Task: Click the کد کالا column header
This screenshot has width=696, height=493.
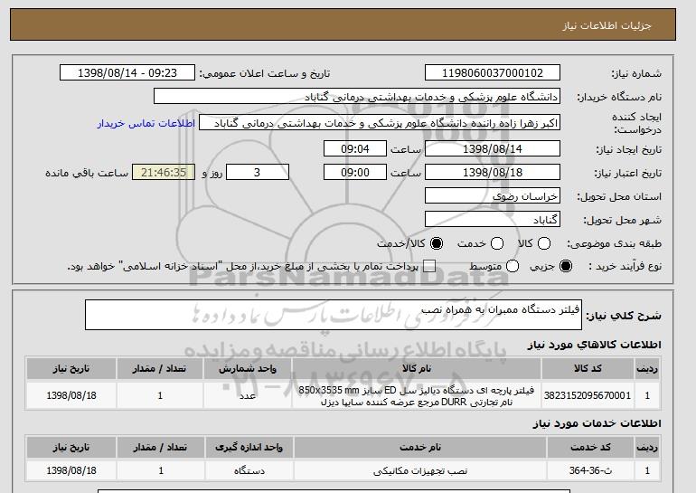Action: (x=588, y=369)
